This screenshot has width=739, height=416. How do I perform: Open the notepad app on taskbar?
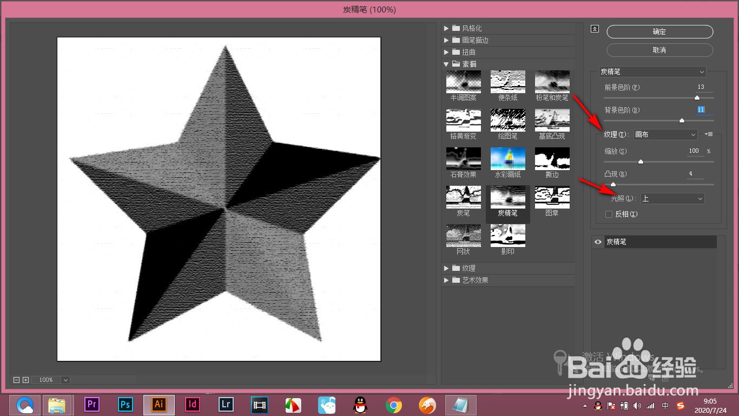461,405
